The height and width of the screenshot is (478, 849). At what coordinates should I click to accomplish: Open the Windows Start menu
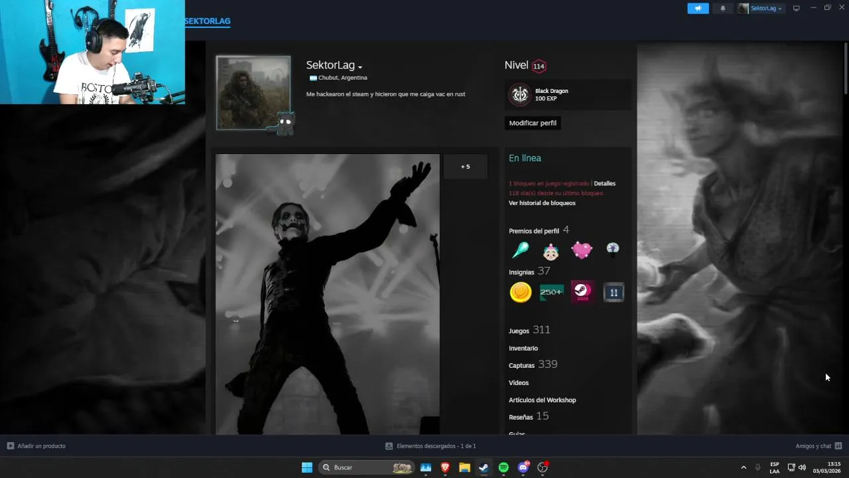307,467
